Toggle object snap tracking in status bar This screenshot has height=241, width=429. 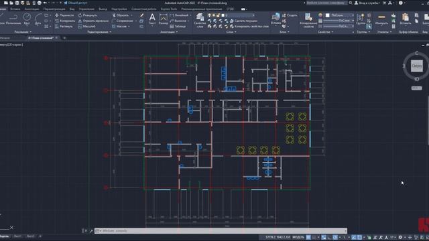(354, 237)
